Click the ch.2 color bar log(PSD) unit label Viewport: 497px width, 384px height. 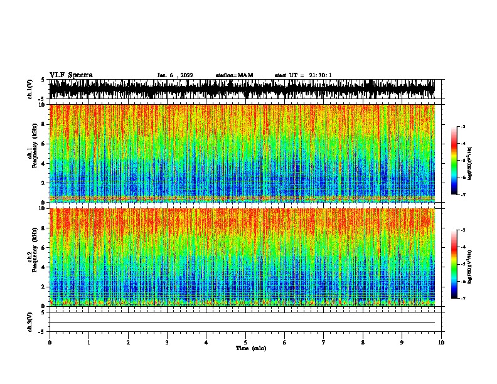click(x=469, y=267)
